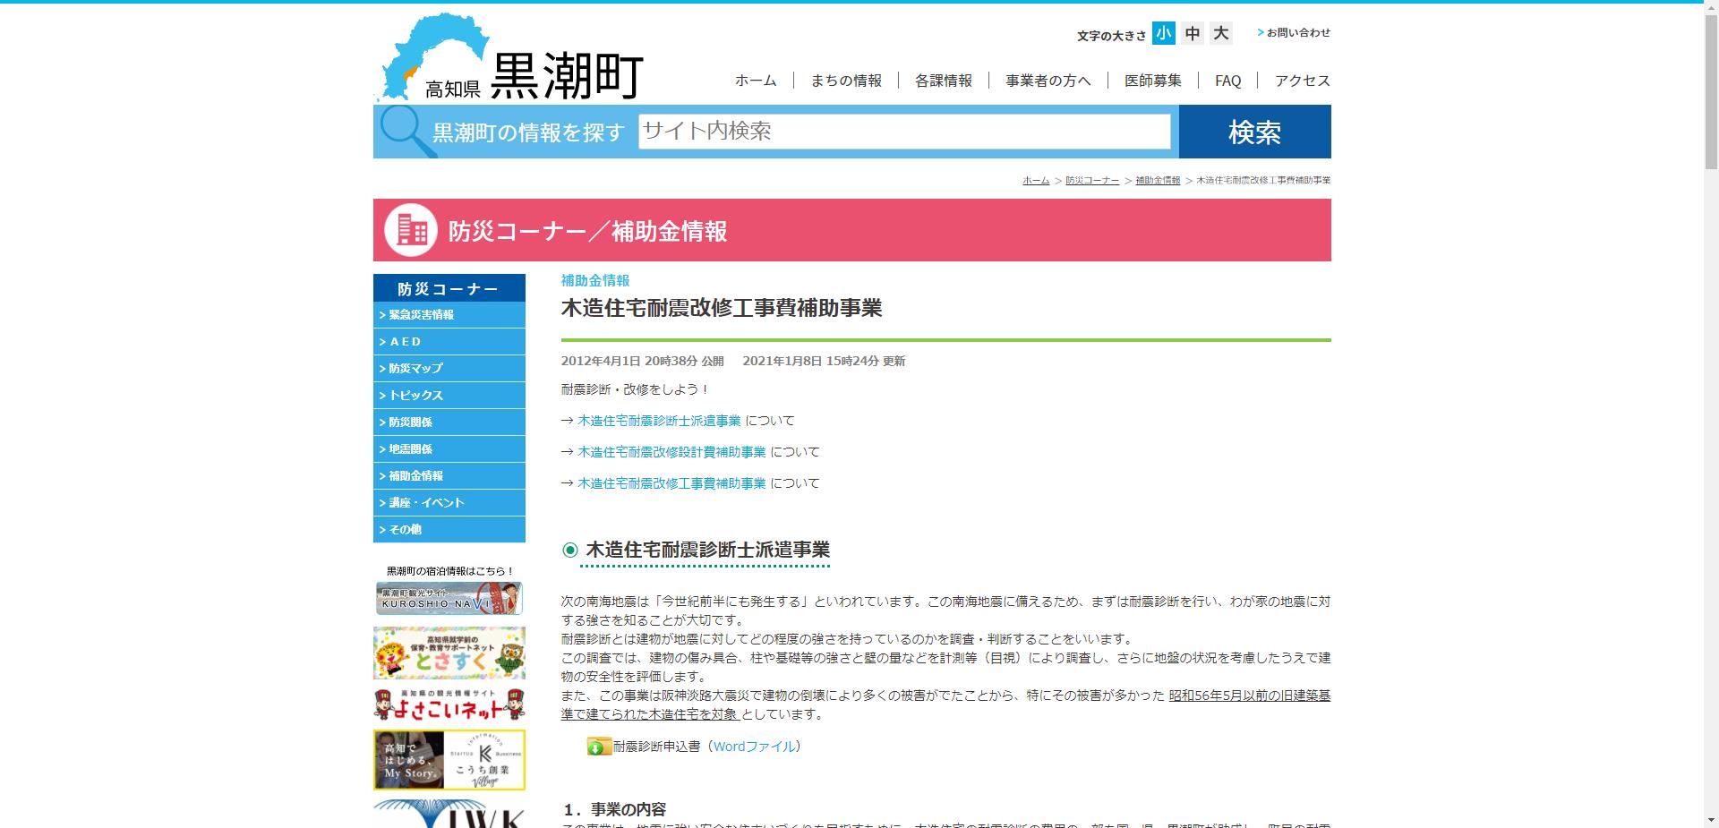The image size is (1719, 828).
Task: Set text size to 大
Action: [x=1220, y=32]
